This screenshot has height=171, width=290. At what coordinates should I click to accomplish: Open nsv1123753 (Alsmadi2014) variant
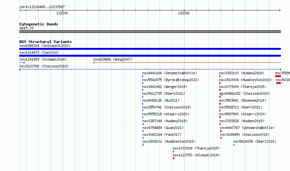[x=196, y=155]
